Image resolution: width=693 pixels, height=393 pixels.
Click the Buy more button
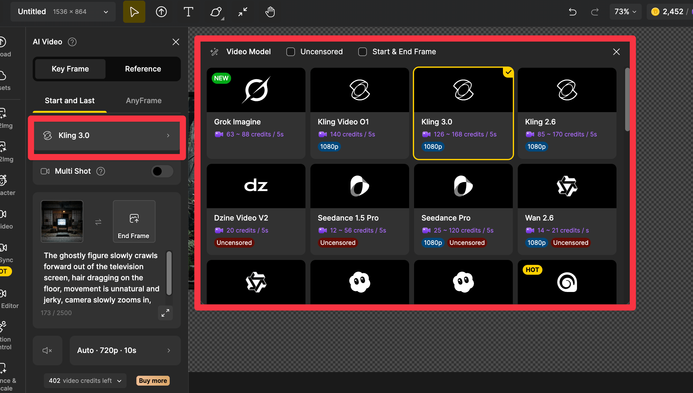pos(153,381)
